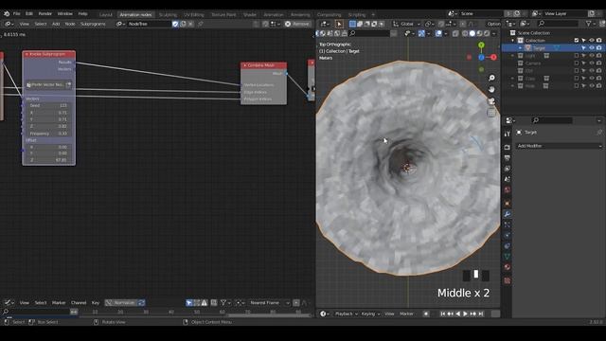The height and width of the screenshot is (341, 606).
Task: Open the Output properties tab icon
Action: [x=508, y=158]
